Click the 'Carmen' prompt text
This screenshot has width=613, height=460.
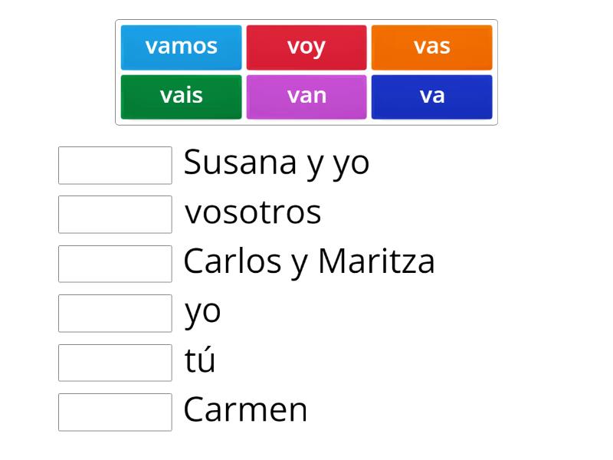pyautogui.click(x=245, y=410)
